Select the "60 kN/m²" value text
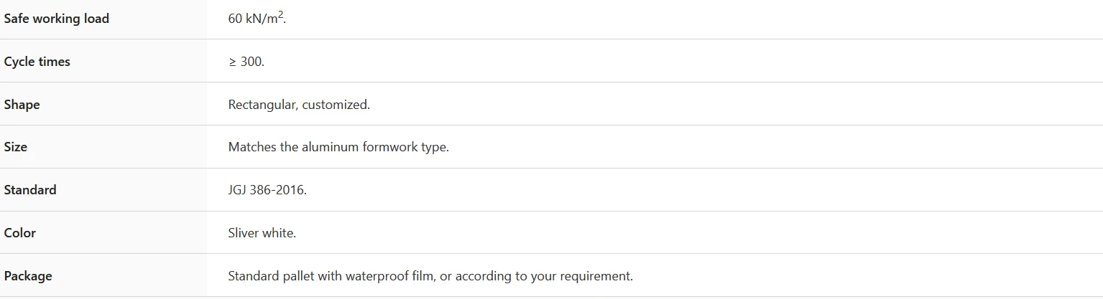The width and height of the screenshot is (1103, 299). click(x=257, y=18)
